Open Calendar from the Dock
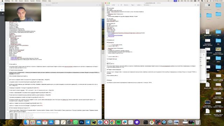This screenshot has height=126, width=224. [45, 122]
